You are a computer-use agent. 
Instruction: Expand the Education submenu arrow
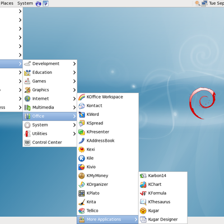click(x=74, y=72)
